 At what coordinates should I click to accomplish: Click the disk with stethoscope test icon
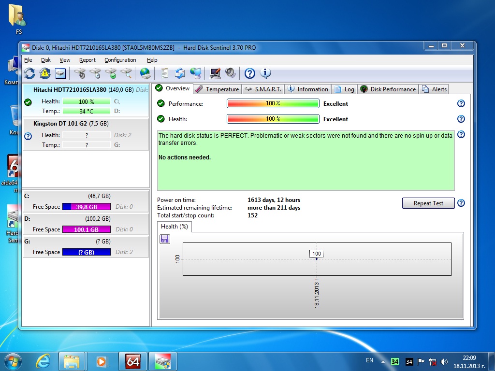click(x=80, y=73)
